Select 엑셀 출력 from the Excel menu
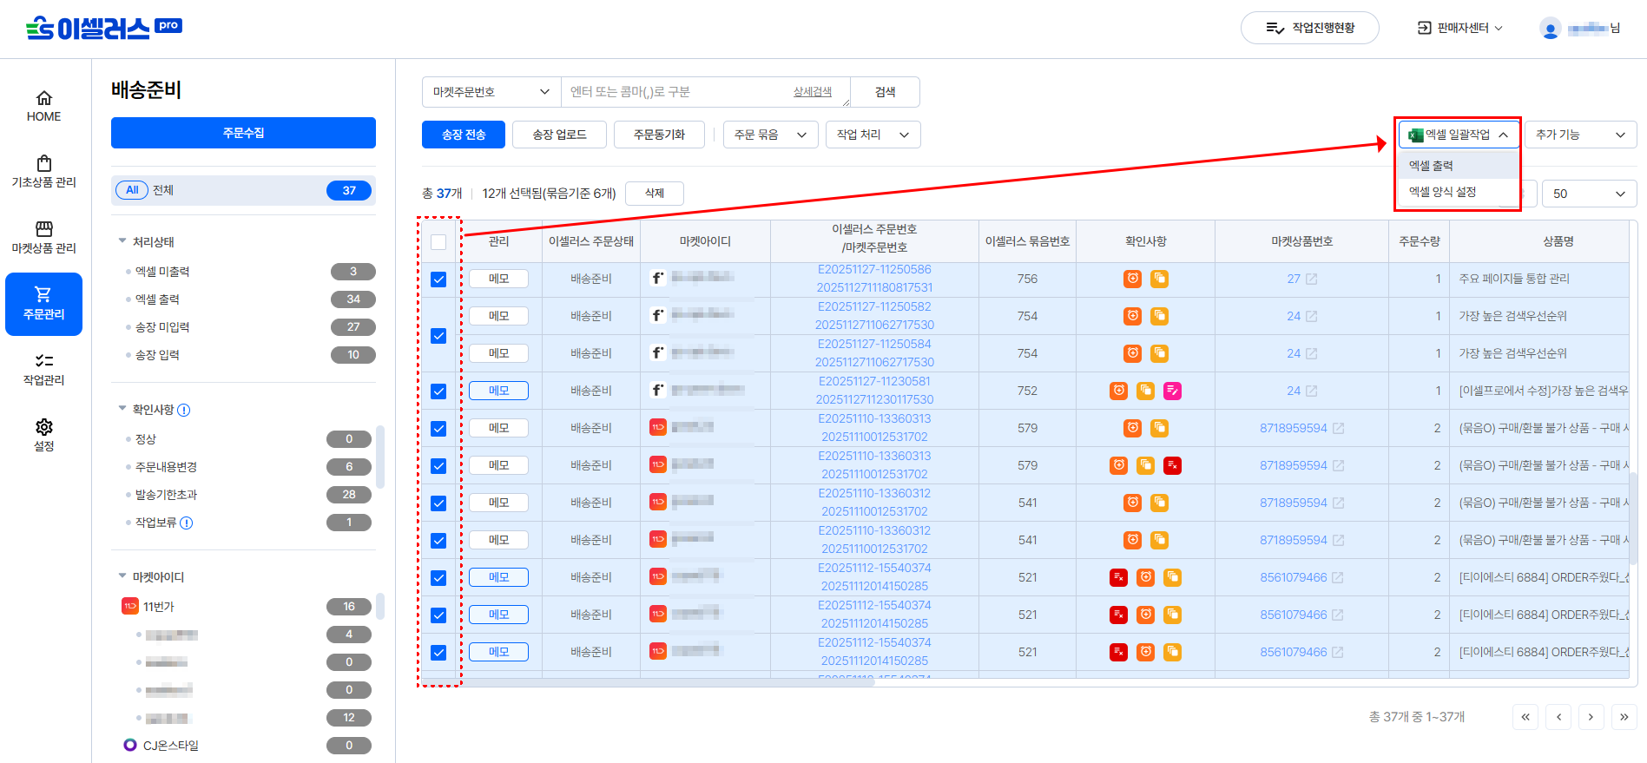Screen dimensions: 1647x763 click(1431, 166)
